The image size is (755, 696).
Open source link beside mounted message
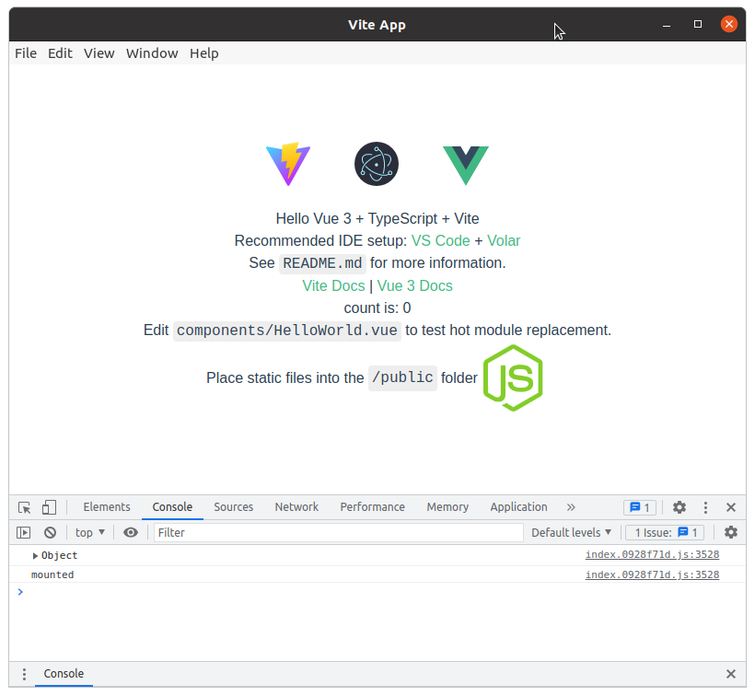pos(652,574)
